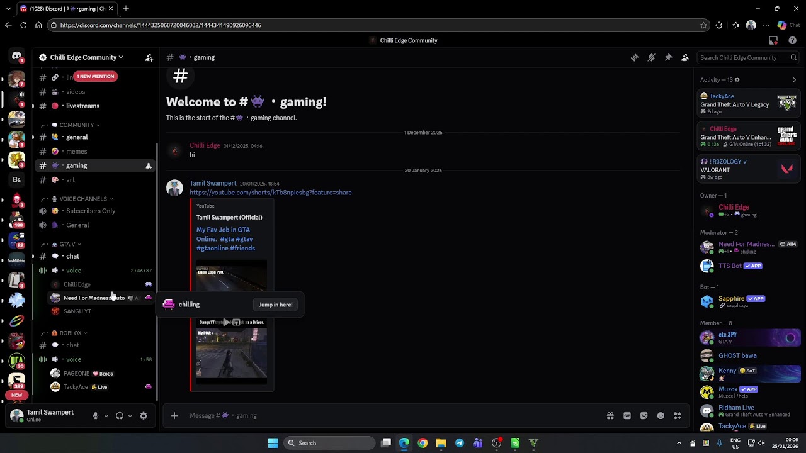Viewport: 806px width, 453px height.
Task: Open Discord direct messages home icon
Action: pos(16,57)
